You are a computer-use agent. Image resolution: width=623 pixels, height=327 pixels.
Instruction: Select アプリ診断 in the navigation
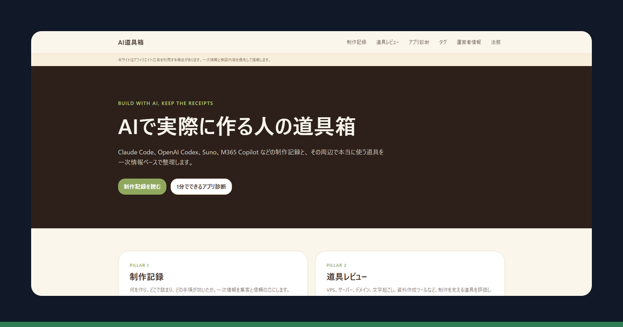[418, 43]
